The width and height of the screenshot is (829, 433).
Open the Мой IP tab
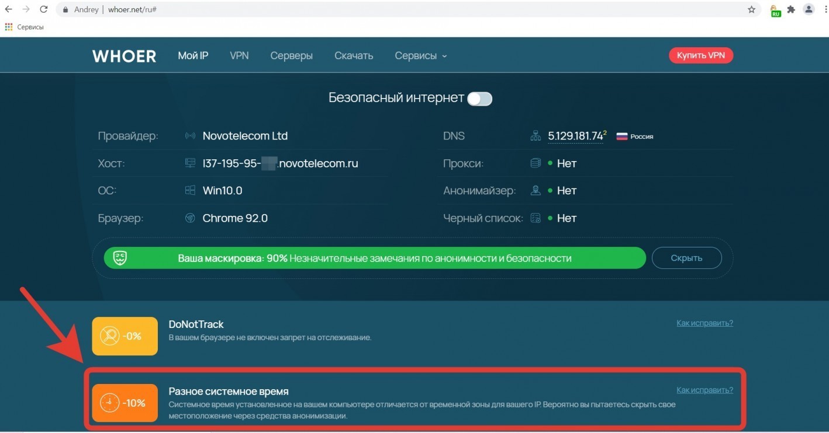[193, 56]
